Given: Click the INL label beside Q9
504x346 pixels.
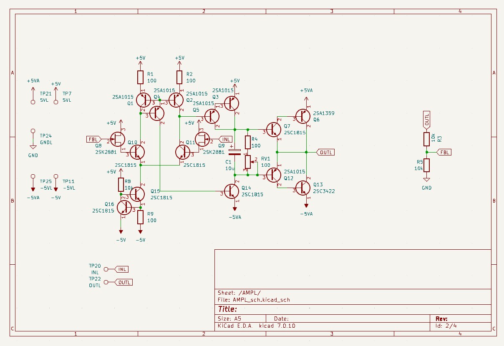Looking at the screenshot, I should (x=225, y=139).
